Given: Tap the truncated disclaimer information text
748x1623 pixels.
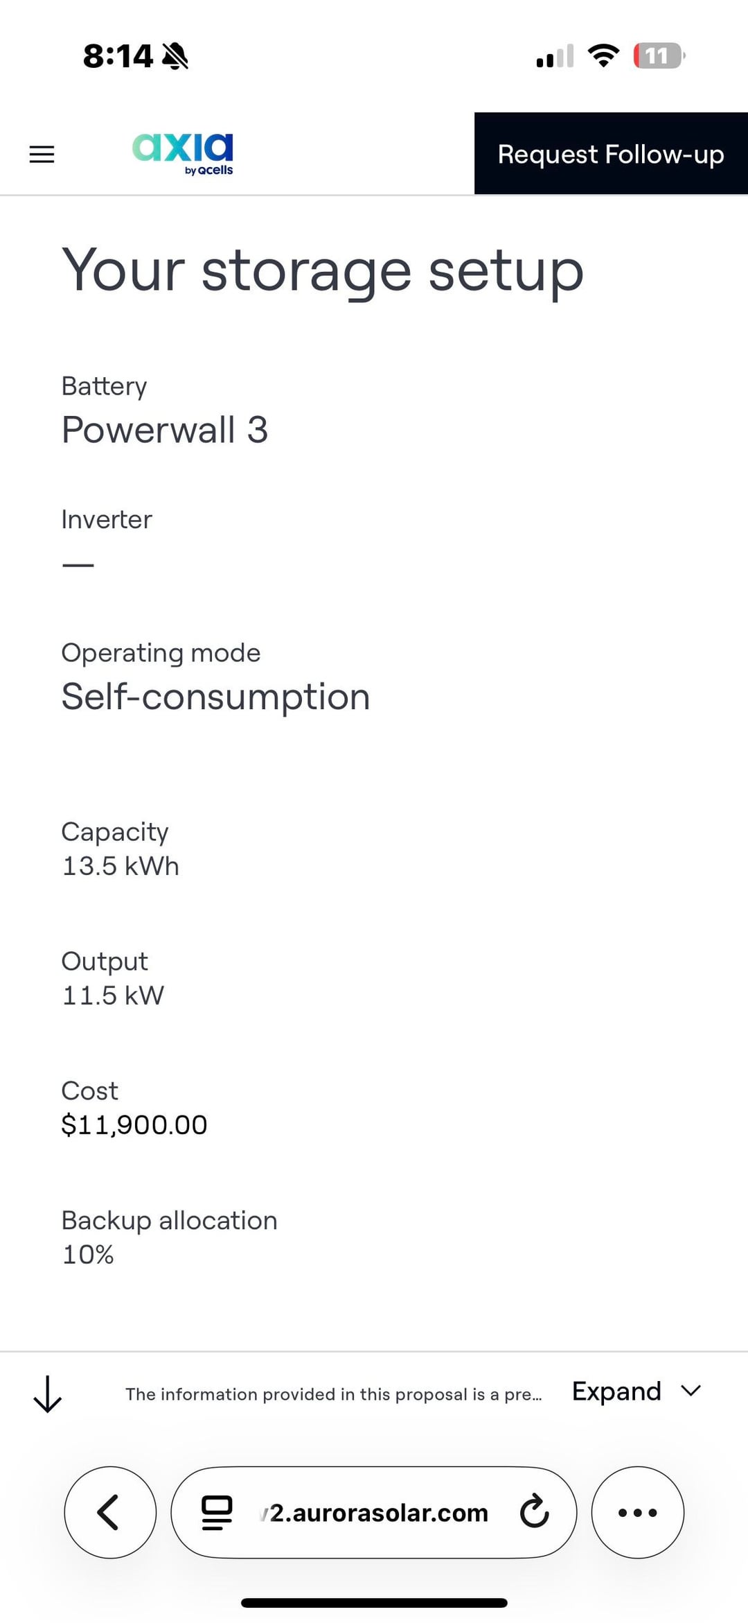Looking at the screenshot, I should (333, 1394).
